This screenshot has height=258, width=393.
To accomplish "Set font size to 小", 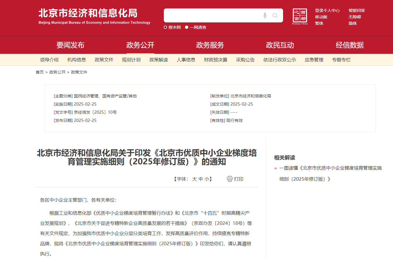I will [x=207, y=179].
